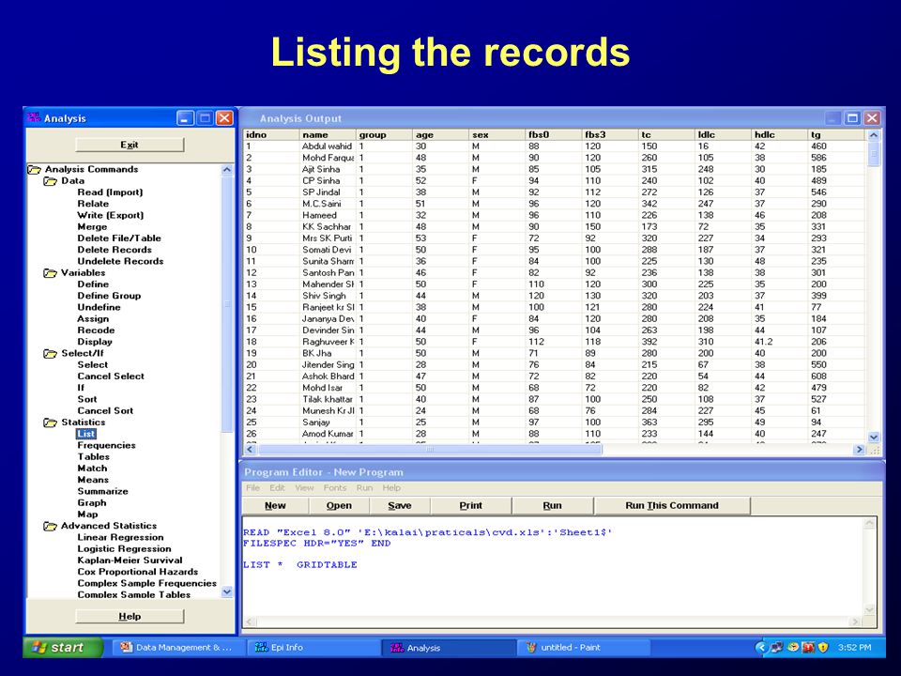Open the File menu in Program Editor
The image size is (901, 676).
coord(252,487)
